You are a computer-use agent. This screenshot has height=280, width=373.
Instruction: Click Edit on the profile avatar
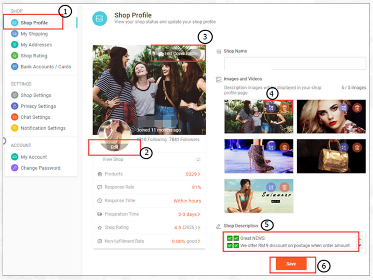(114, 147)
